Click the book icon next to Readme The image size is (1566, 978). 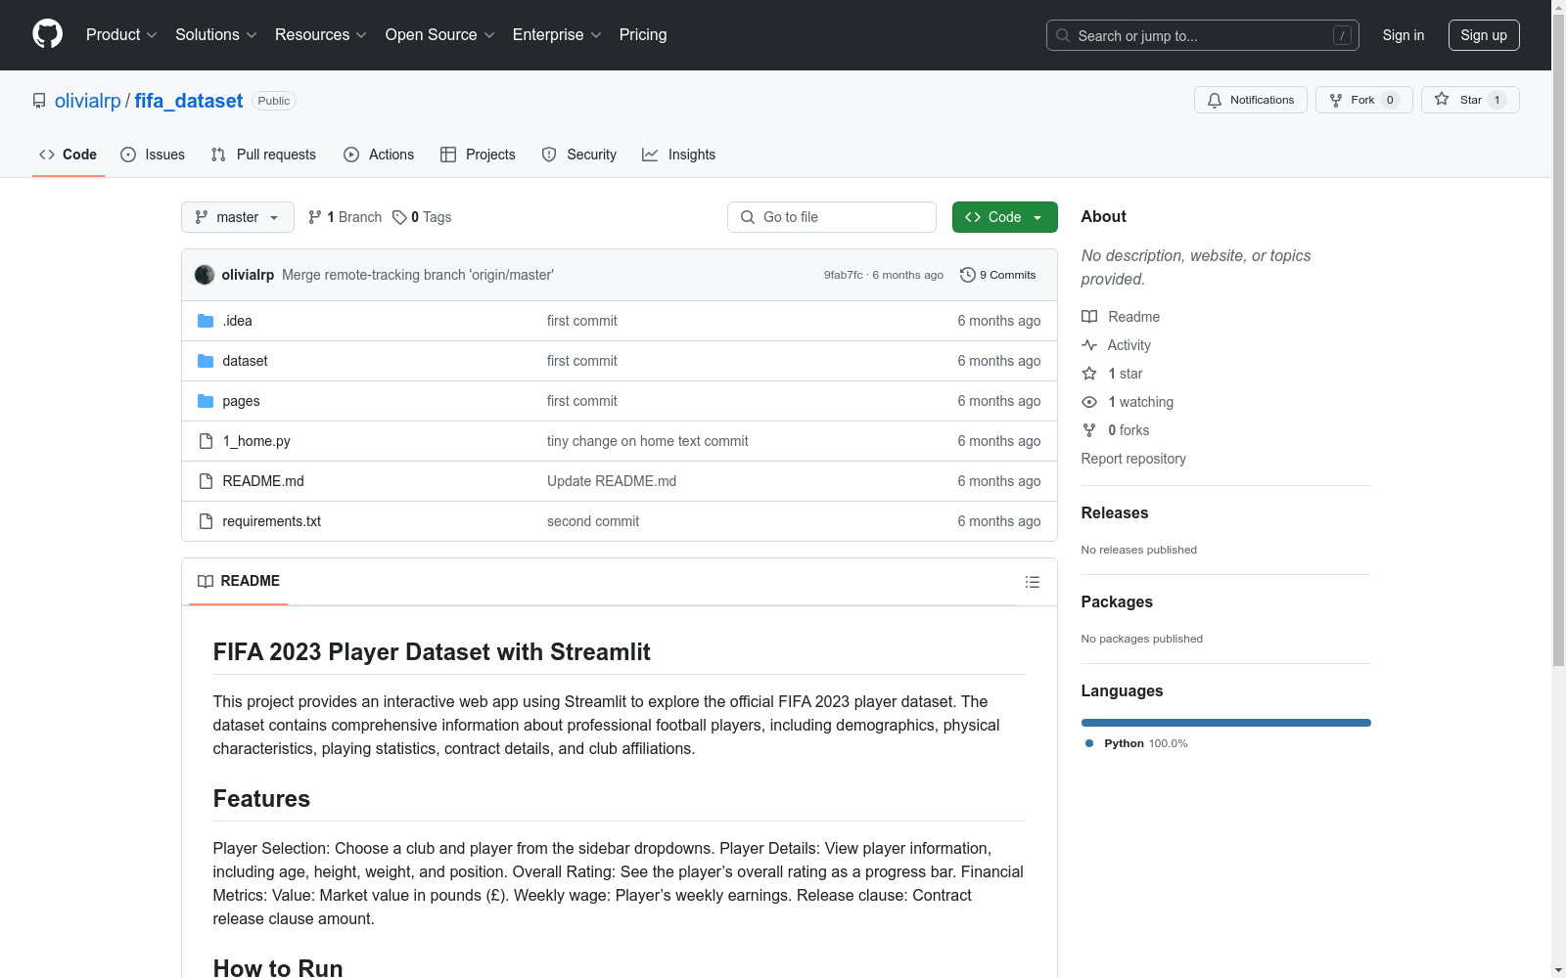(1089, 317)
